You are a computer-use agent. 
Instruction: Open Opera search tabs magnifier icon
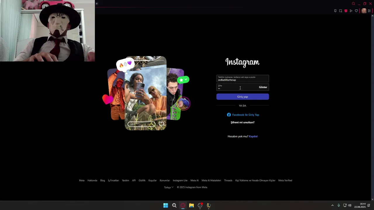[353, 3]
